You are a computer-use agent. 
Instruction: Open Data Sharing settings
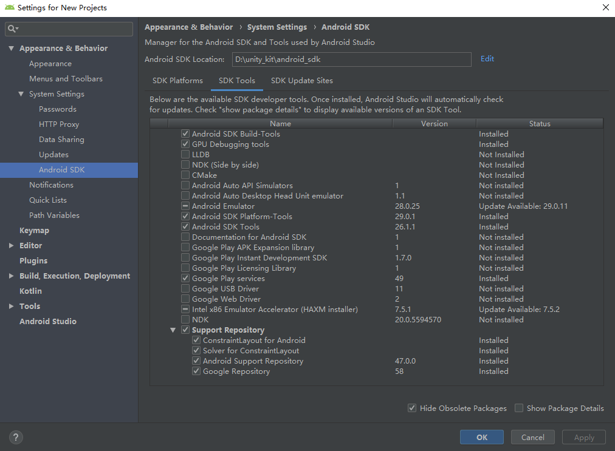[x=61, y=140]
